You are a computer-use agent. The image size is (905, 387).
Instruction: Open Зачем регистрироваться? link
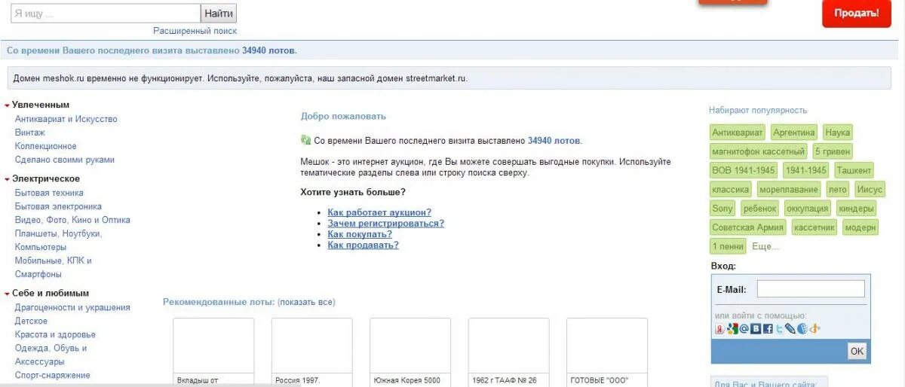click(385, 223)
